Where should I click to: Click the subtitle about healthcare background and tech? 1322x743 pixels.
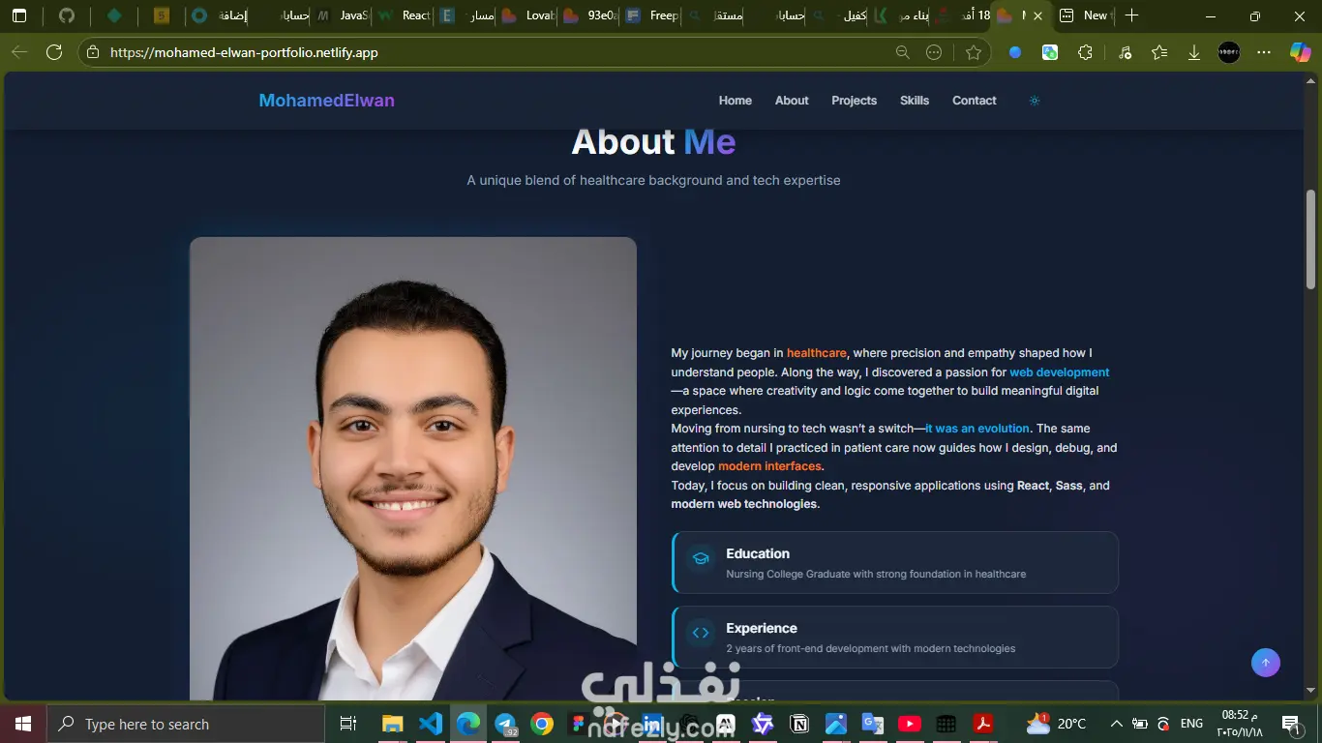653,180
